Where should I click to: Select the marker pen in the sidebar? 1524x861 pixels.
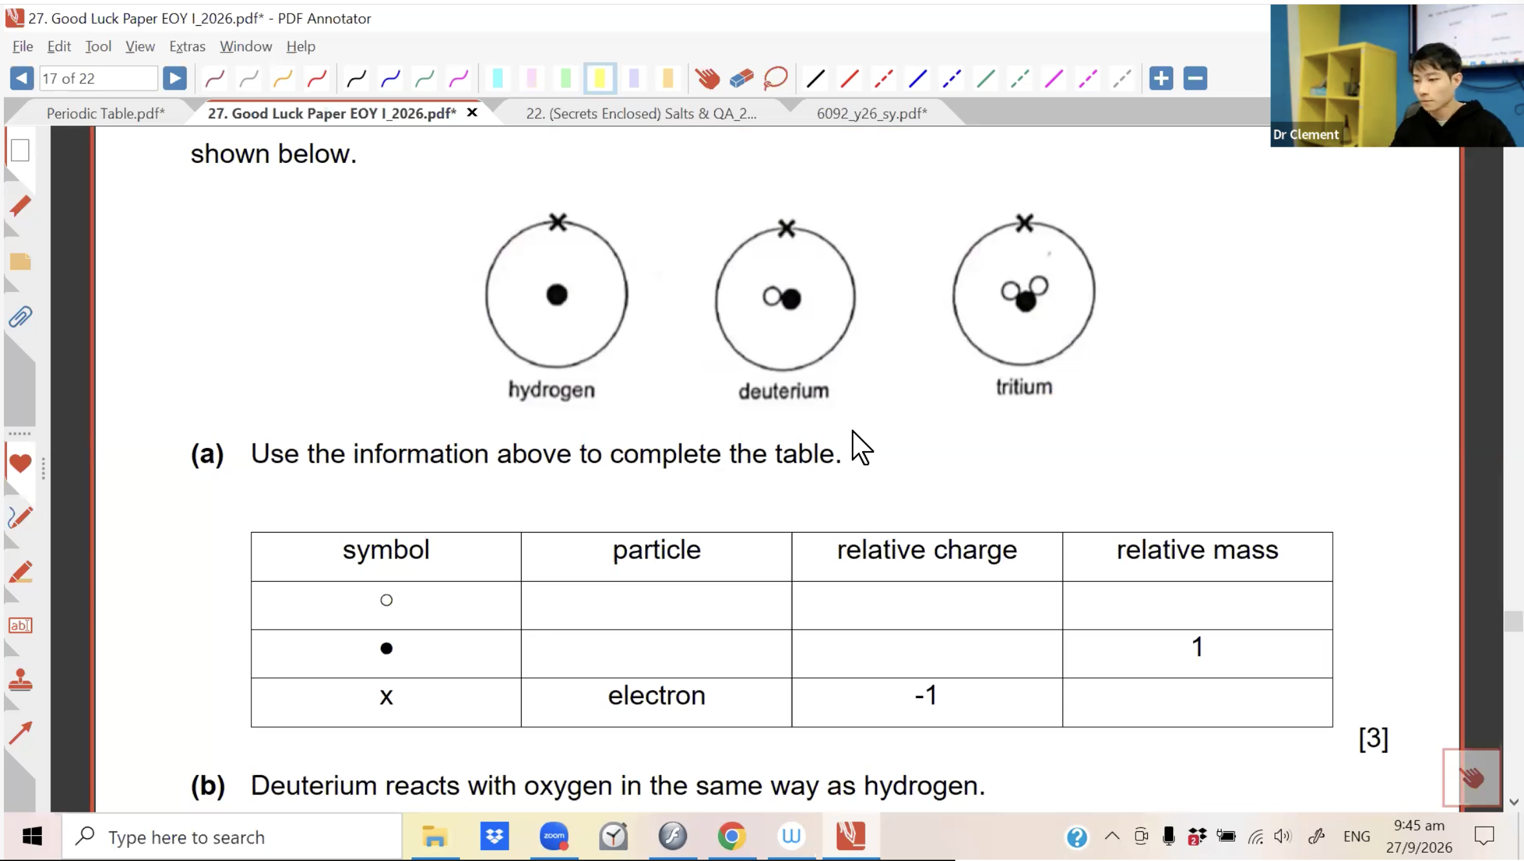click(20, 572)
